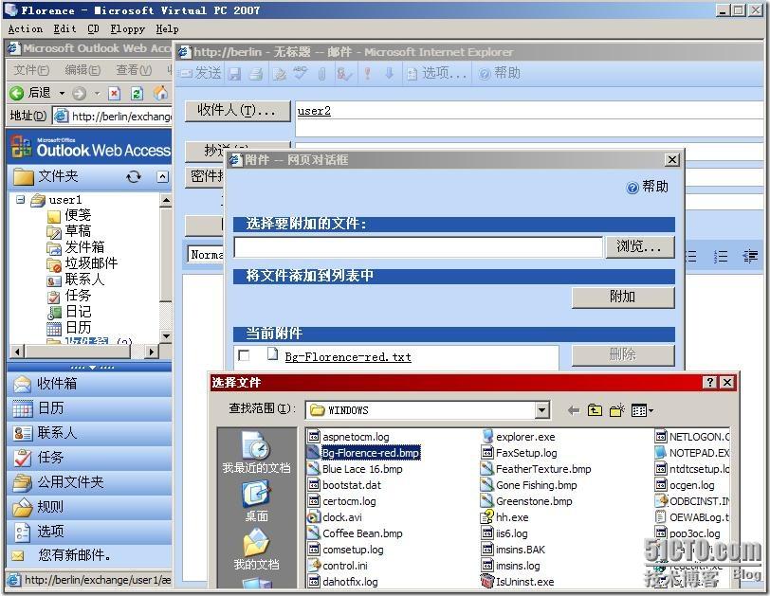Open 公用文件夹 (Public Folders) shortcut

[89, 482]
